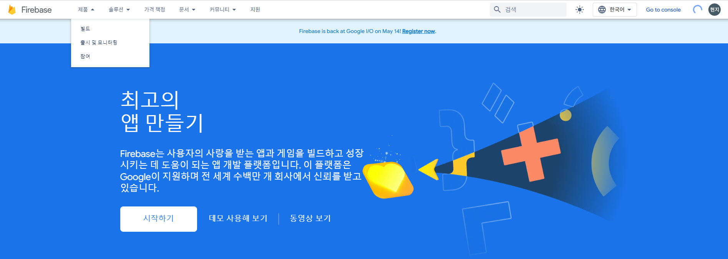Expand the 문서 dropdown menu
The width and height of the screenshot is (728, 259).
187,10
